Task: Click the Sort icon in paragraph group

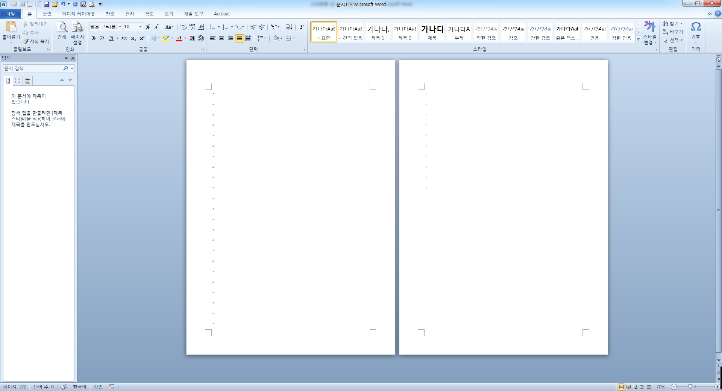Action: (x=289, y=27)
